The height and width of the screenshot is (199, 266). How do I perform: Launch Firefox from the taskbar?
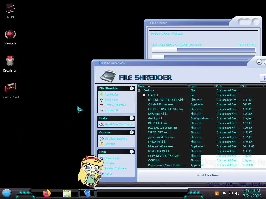[47, 193]
